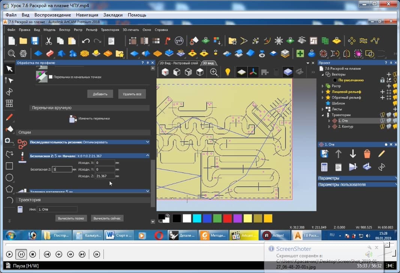This screenshot has height=273, width=400.
Task: Switch to the '2D Вид - Растровый слой' tab
Action: click(178, 63)
